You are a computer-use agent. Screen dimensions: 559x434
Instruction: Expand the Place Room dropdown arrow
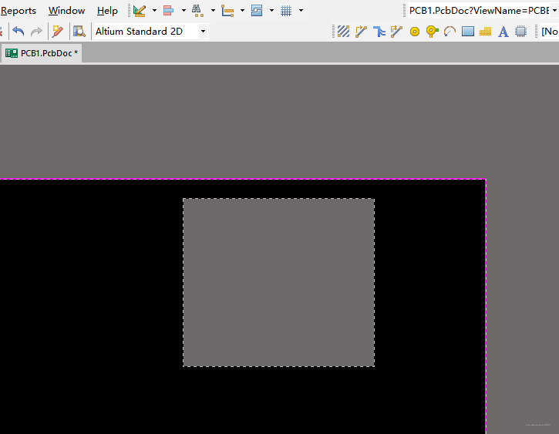[271, 11]
